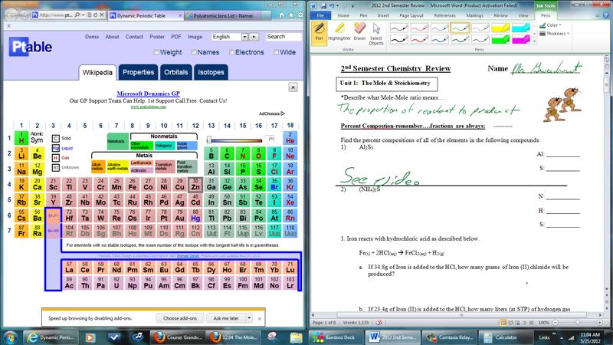The width and height of the screenshot is (613, 345).
Task: Select the Highlighter tool
Action: pyautogui.click(x=339, y=31)
